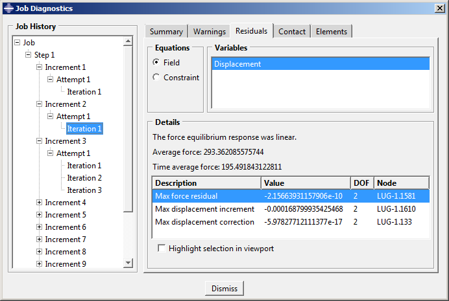The height and width of the screenshot is (301, 449).
Task: Open the Elements tab
Action: 332,32
